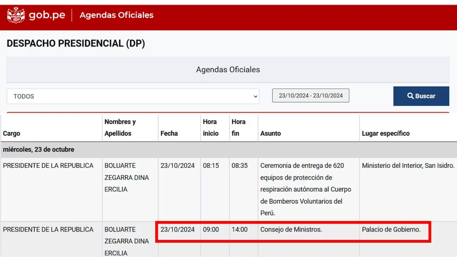Click the Palacio de Gobierno. cell
The image size is (457, 257).
pos(391,230)
